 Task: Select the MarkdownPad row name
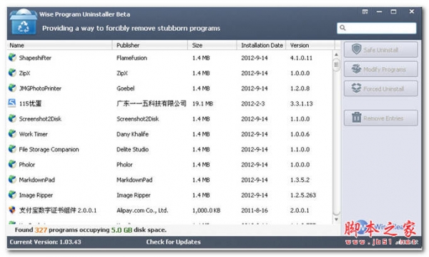[37, 180]
